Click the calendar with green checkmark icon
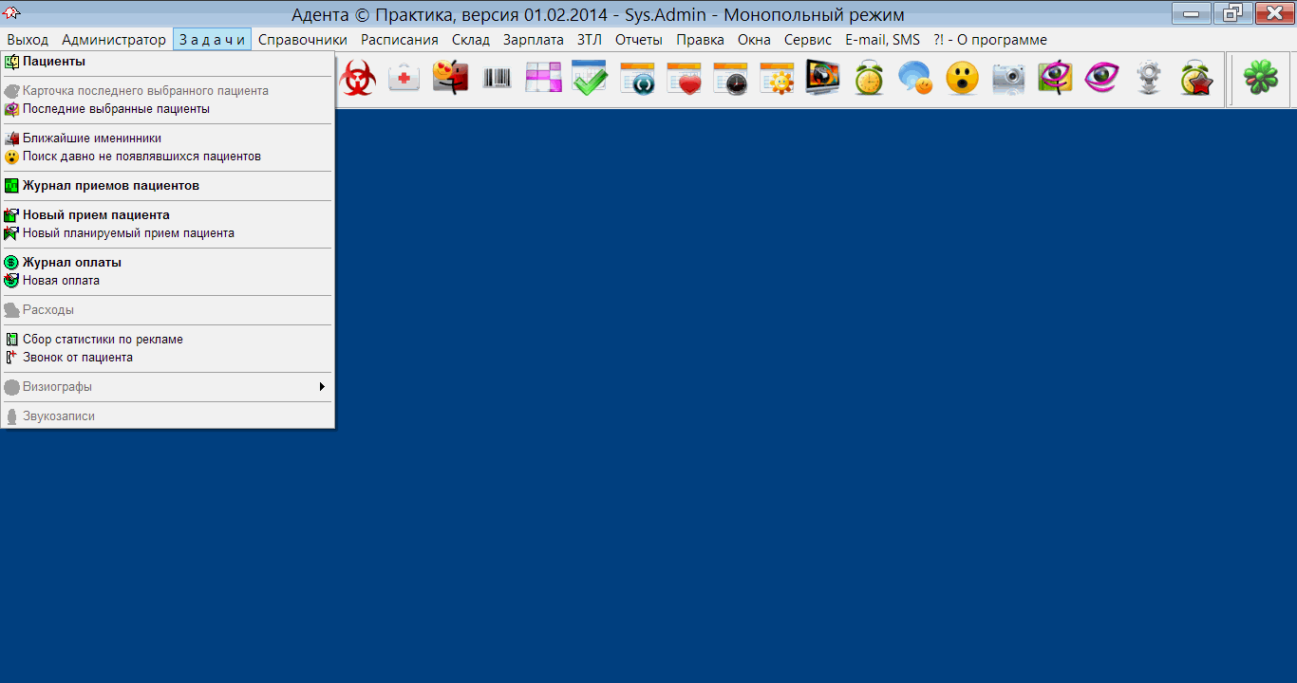Viewport: 1297px width, 683px height. [x=590, y=78]
